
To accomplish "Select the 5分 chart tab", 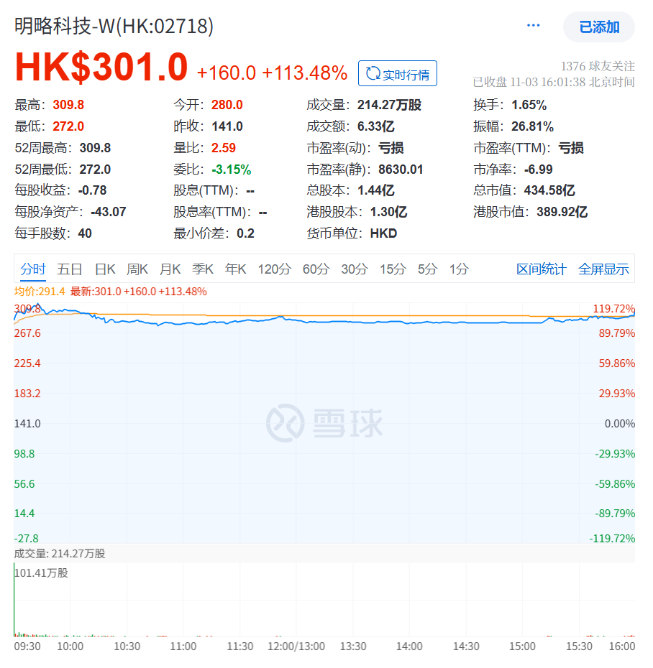I will (x=427, y=269).
